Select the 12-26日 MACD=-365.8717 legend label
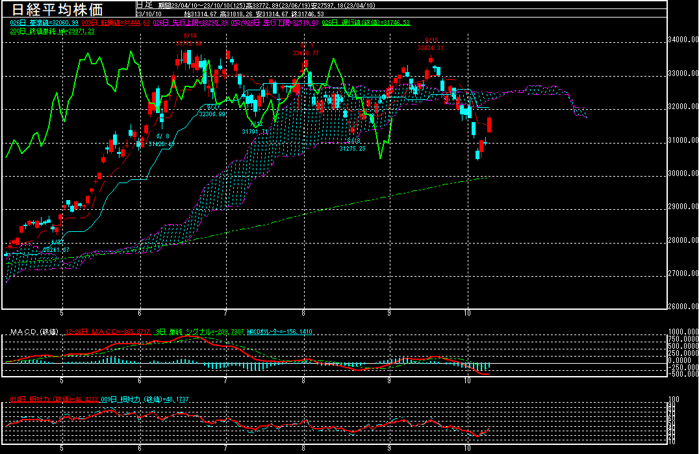The width and height of the screenshot is (699, 454). (x=108, y=332)
